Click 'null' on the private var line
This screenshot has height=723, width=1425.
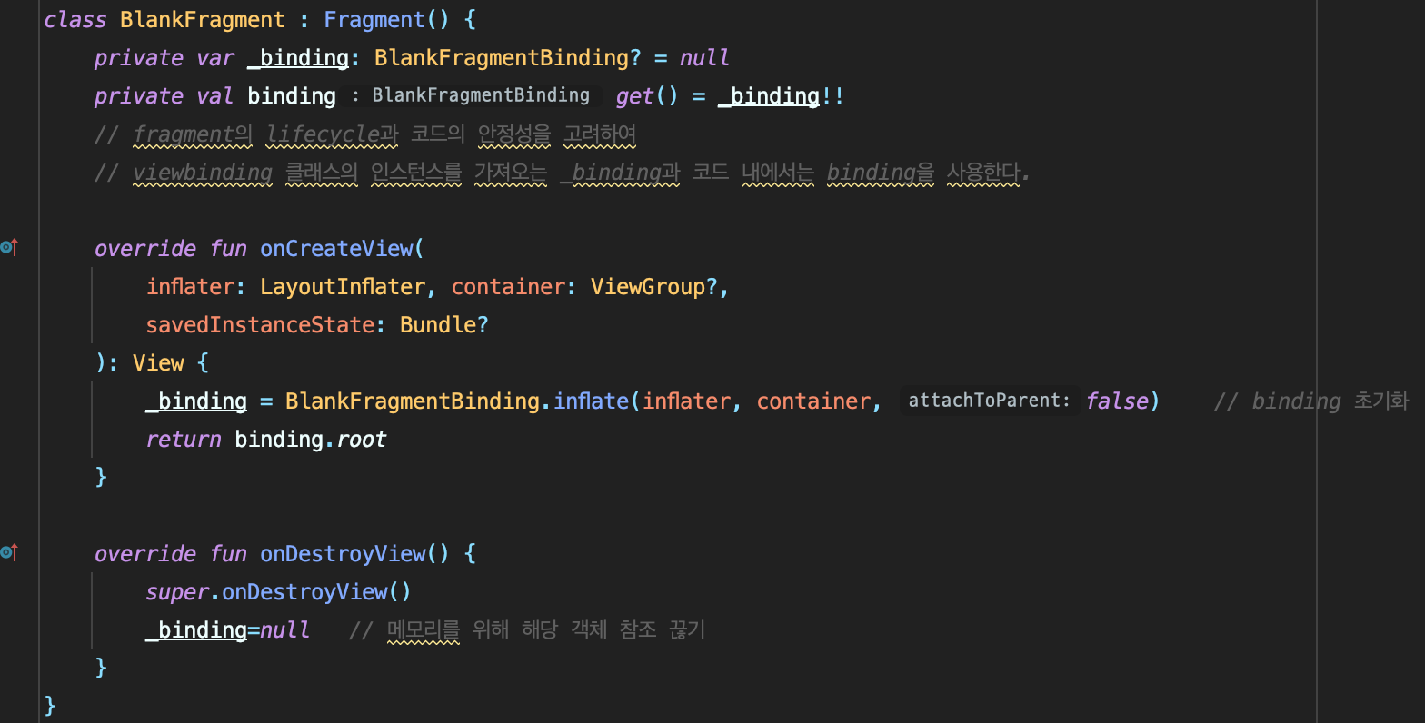[704, 58]
